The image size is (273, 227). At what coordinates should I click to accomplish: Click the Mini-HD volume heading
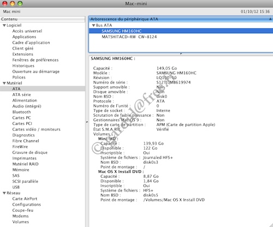pyautogui.click(x=108, y=139)
